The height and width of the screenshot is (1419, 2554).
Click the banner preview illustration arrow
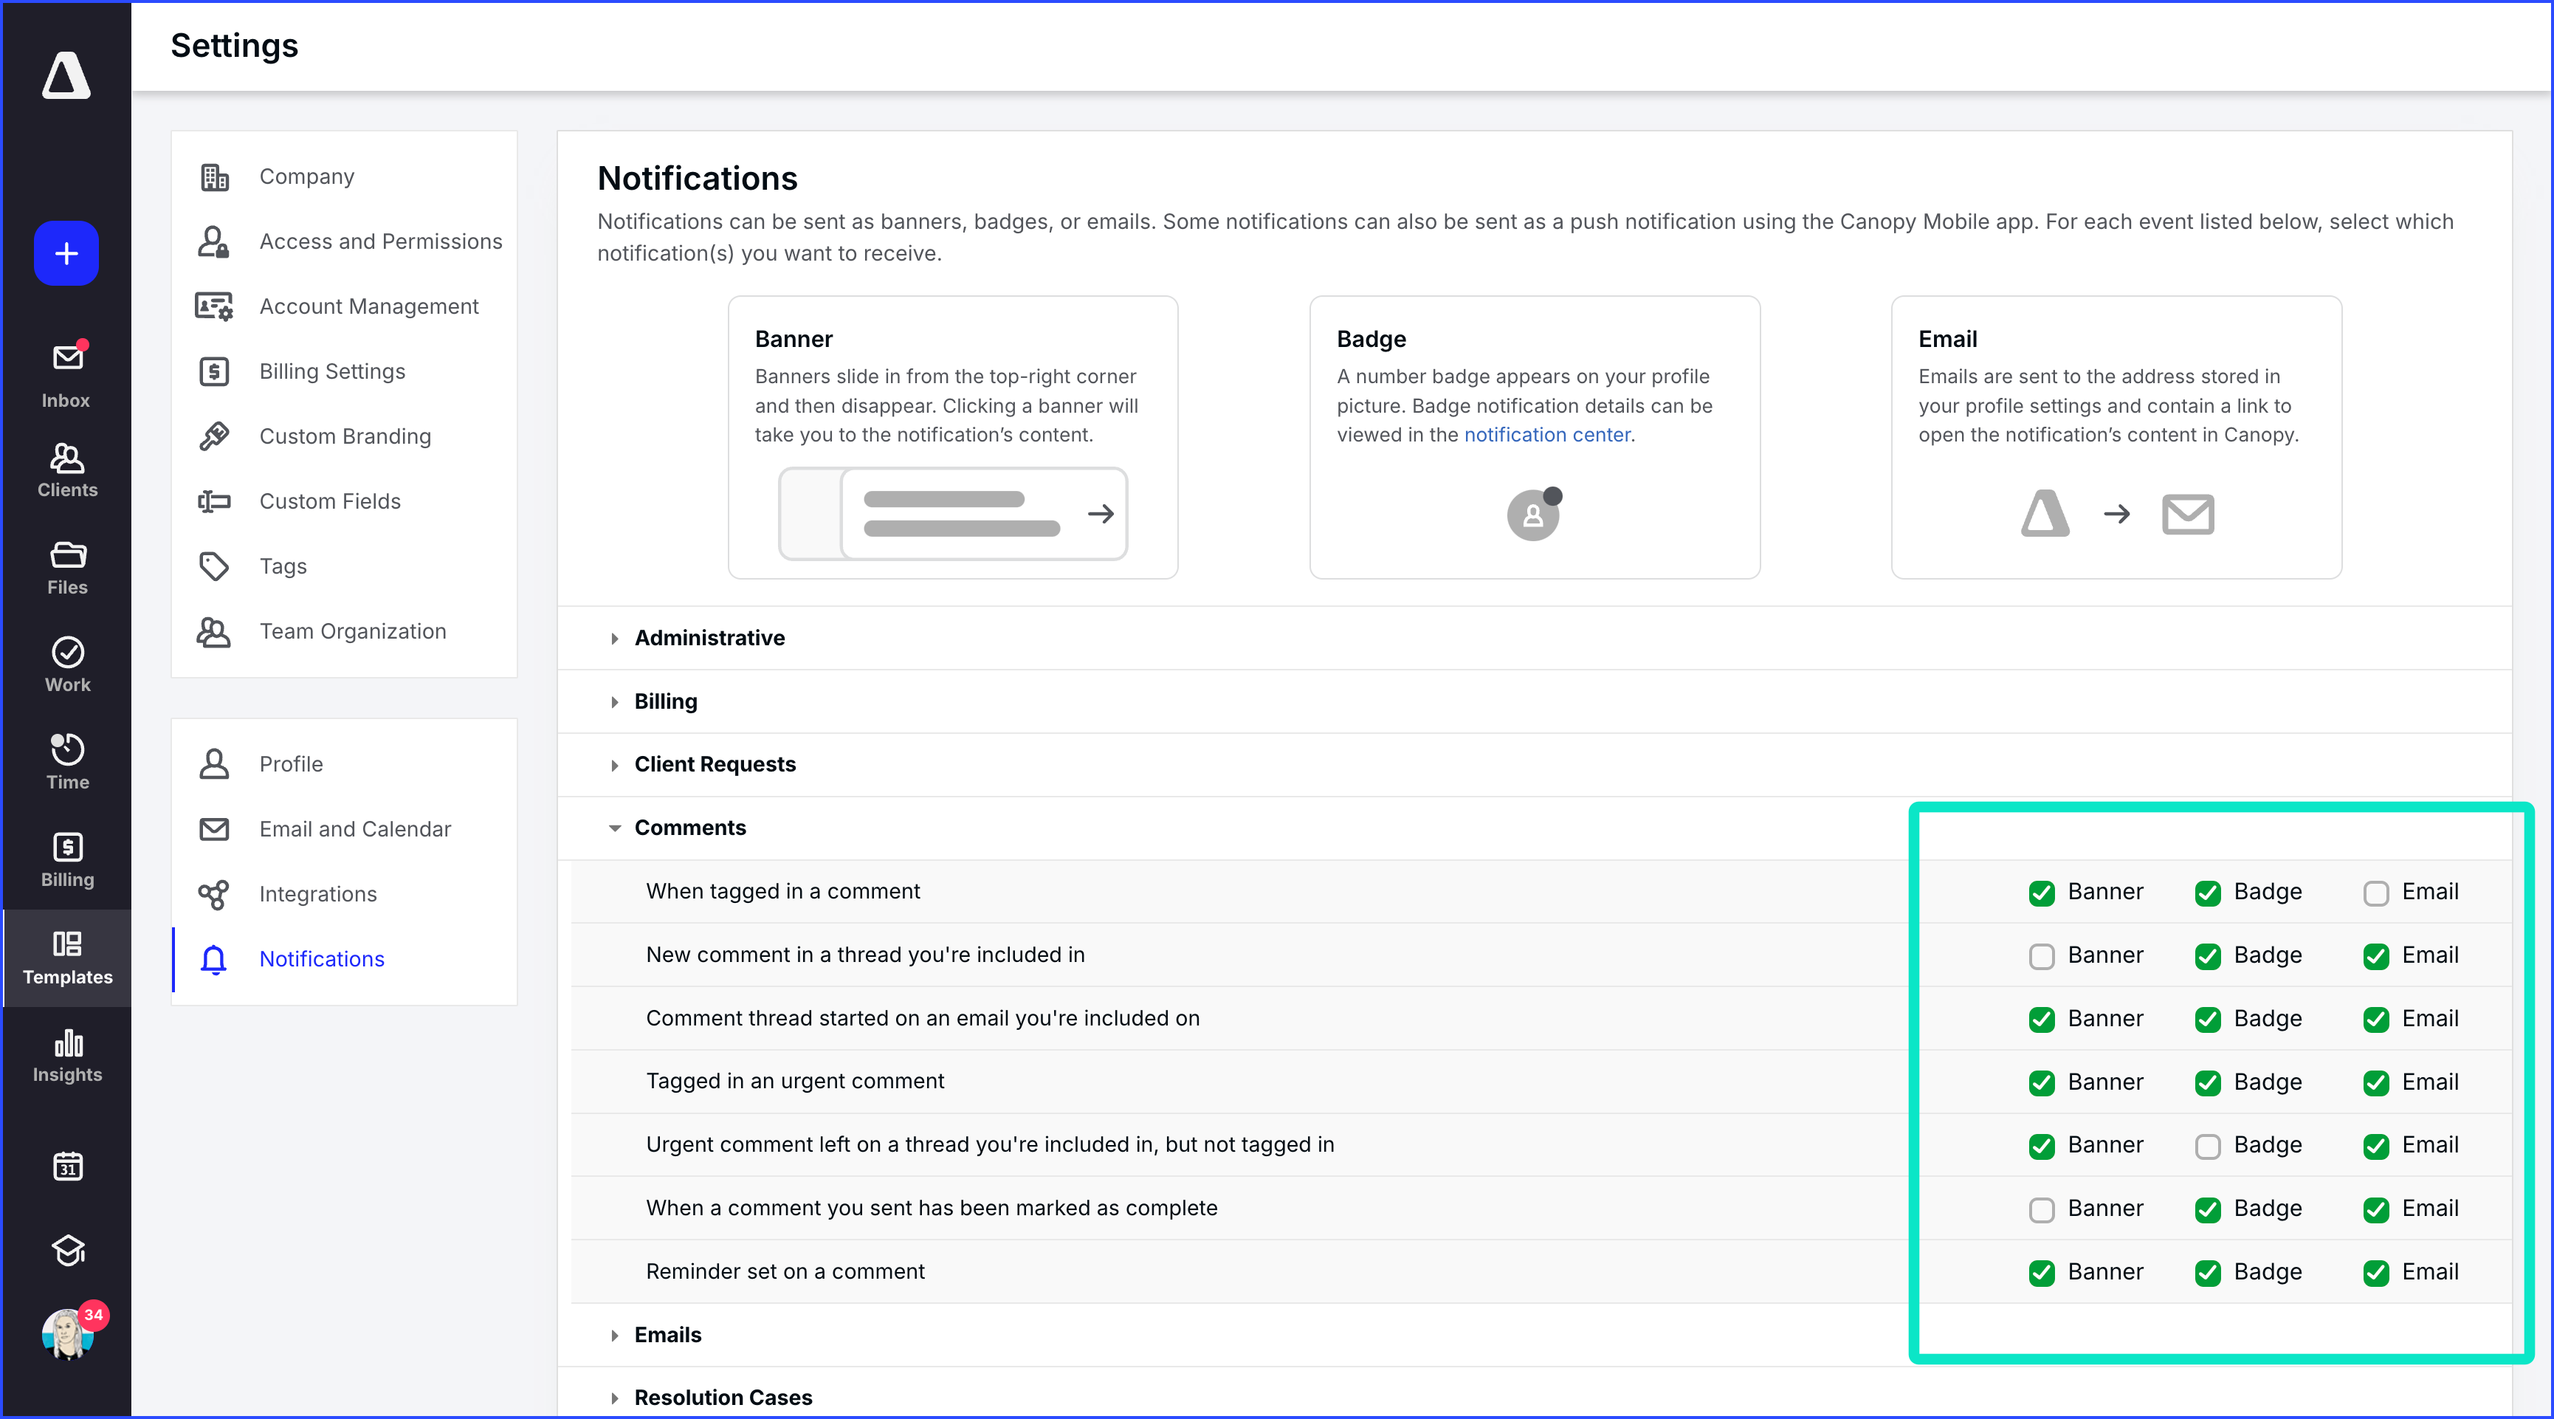coord(1100,514)
